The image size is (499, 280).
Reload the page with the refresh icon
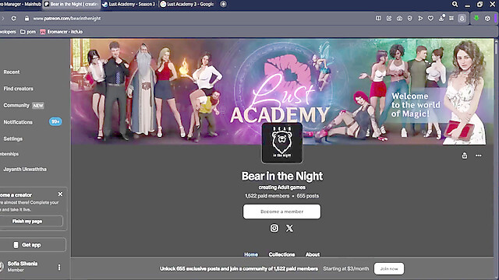(x=14, y=19)
